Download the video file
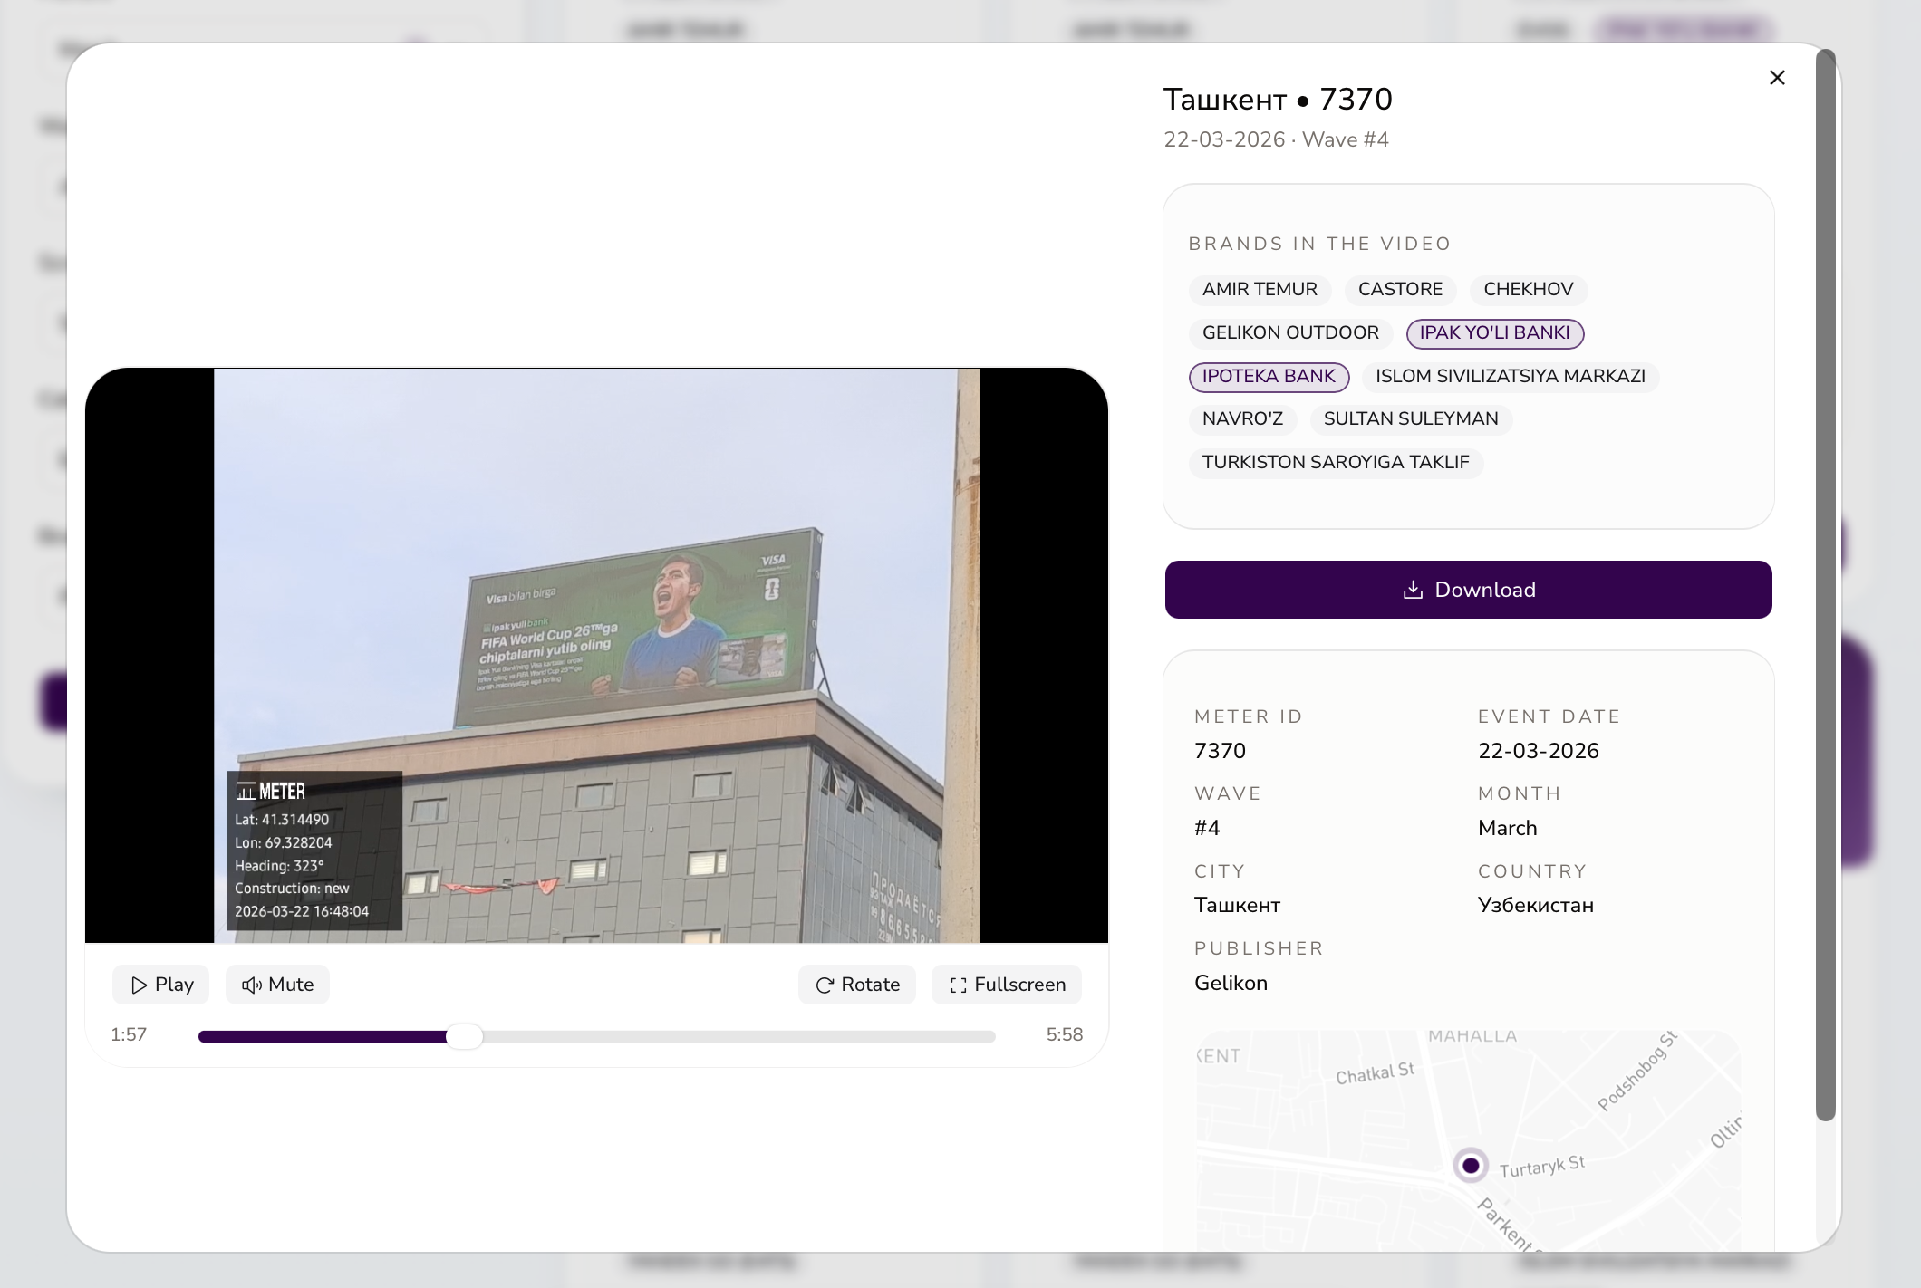Viewport: 1921px width, 1288px height. [1468, 590]
